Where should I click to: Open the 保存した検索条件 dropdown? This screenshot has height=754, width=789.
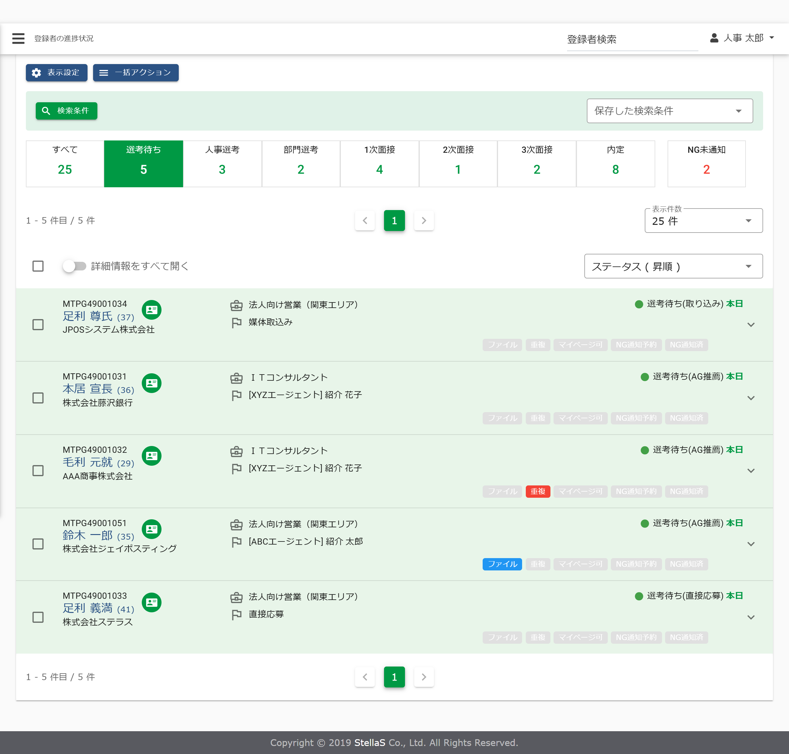click(x=669, y=111)
